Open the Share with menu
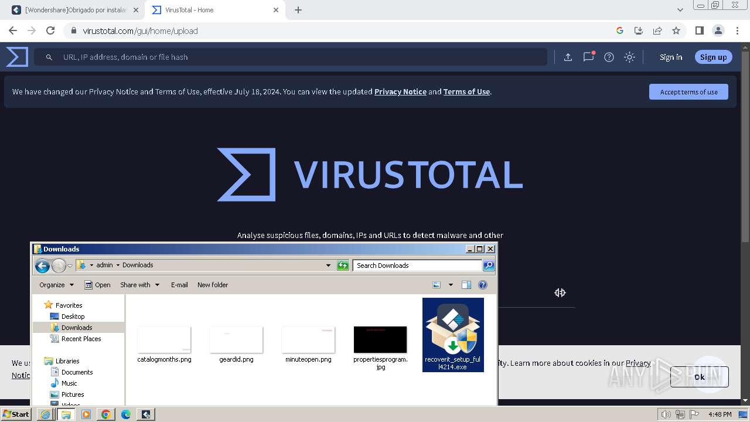The width and height of the screenshot is (750, 422). pyautogui.click(x=140, y=285)
